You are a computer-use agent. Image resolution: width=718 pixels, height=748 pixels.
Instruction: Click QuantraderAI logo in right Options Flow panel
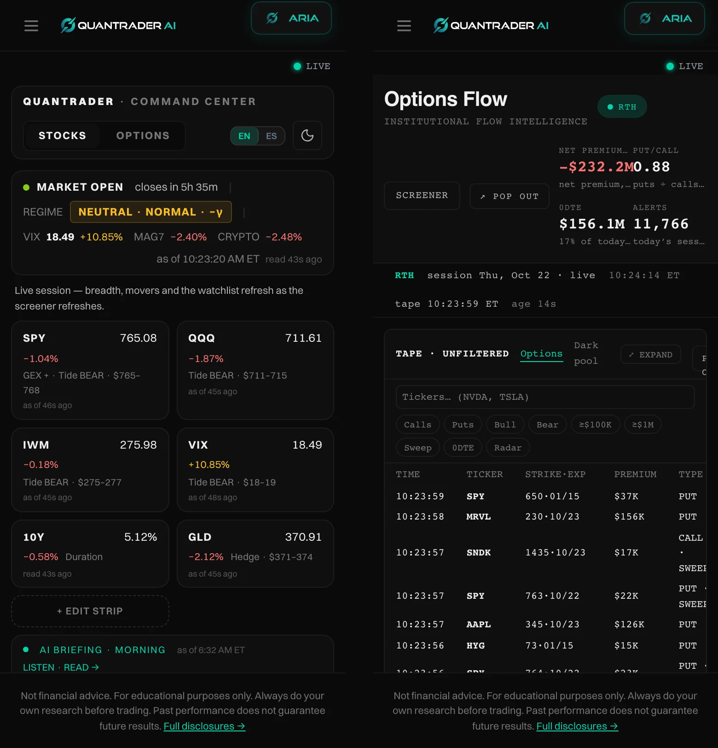491,25
